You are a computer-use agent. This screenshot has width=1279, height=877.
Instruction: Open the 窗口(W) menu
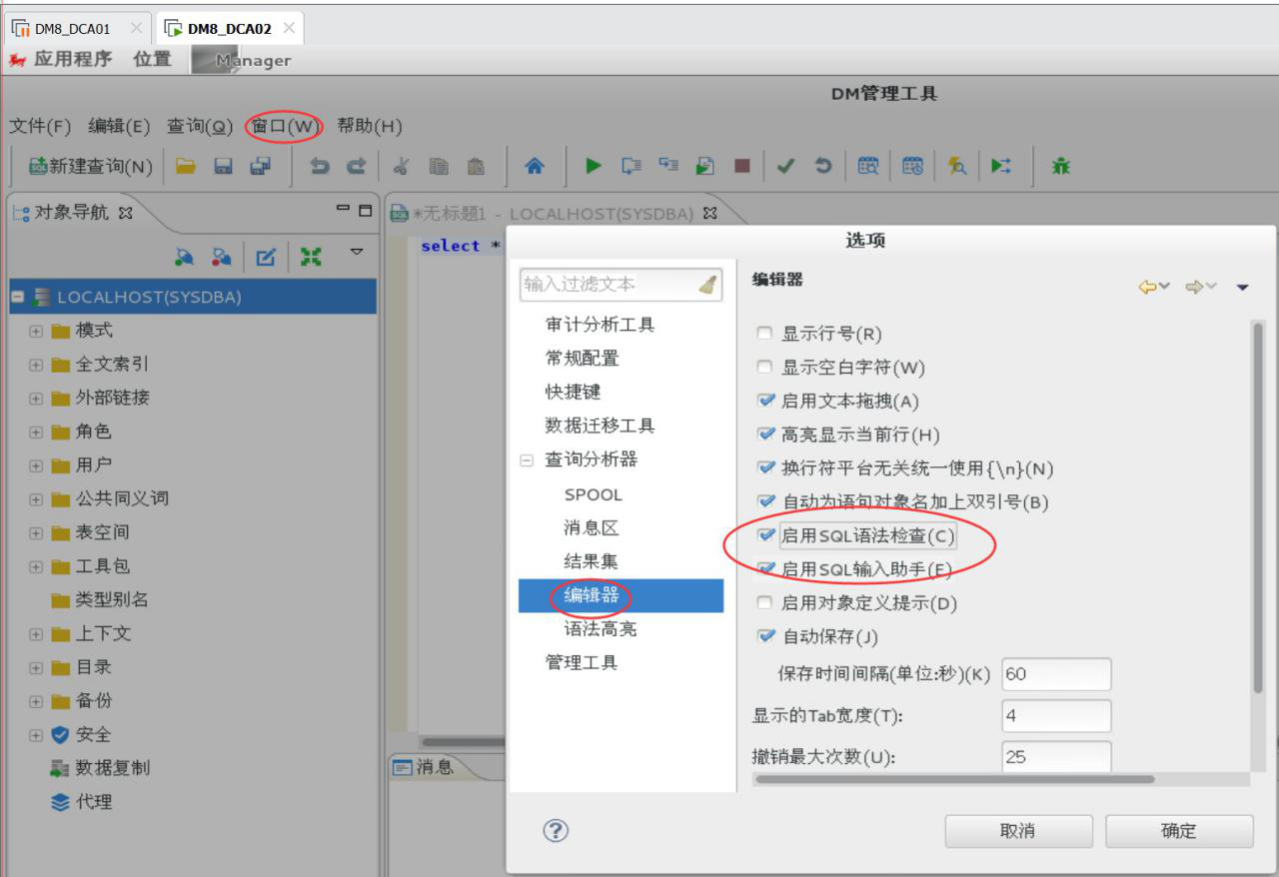coord(285,126)
